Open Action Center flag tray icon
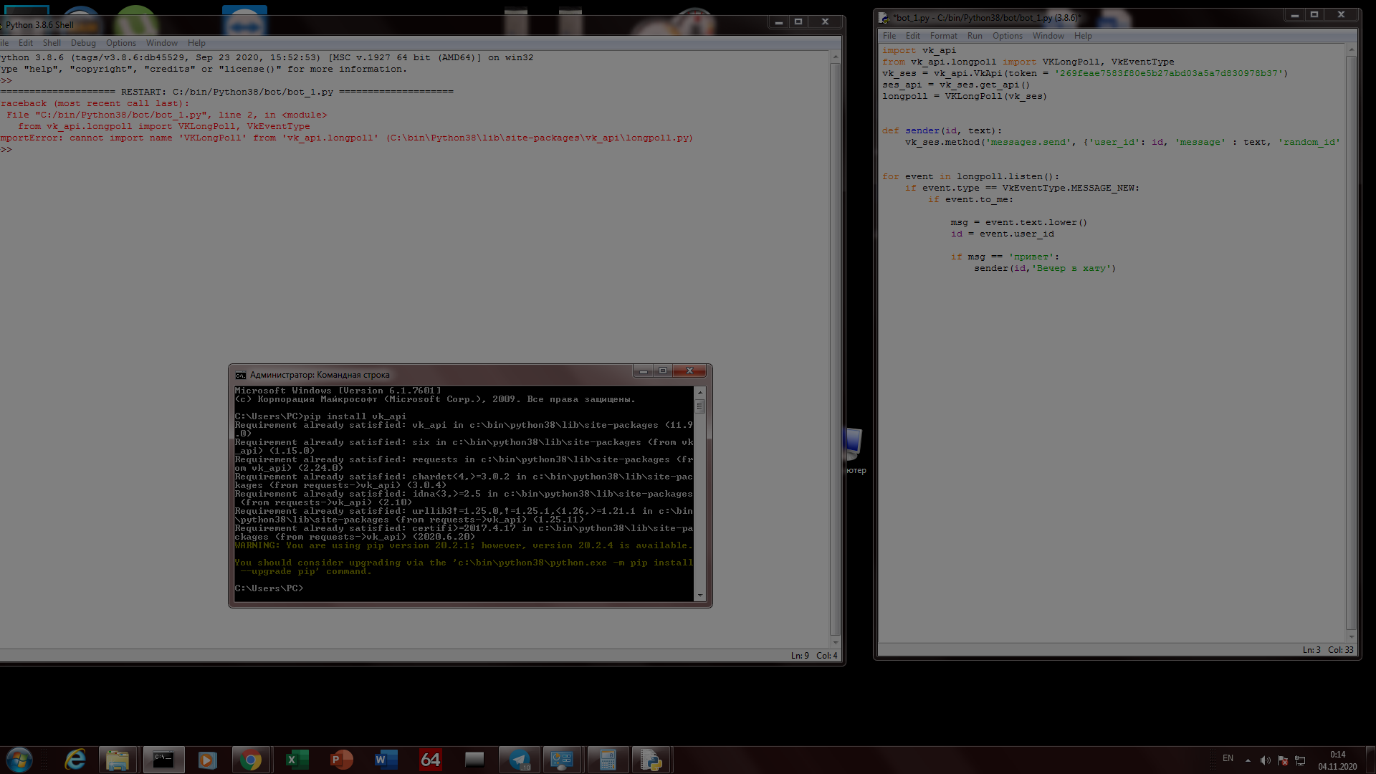 click(1283, 760)
